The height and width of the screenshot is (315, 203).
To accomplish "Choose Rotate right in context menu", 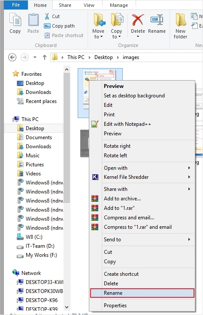I will (142, 146).
